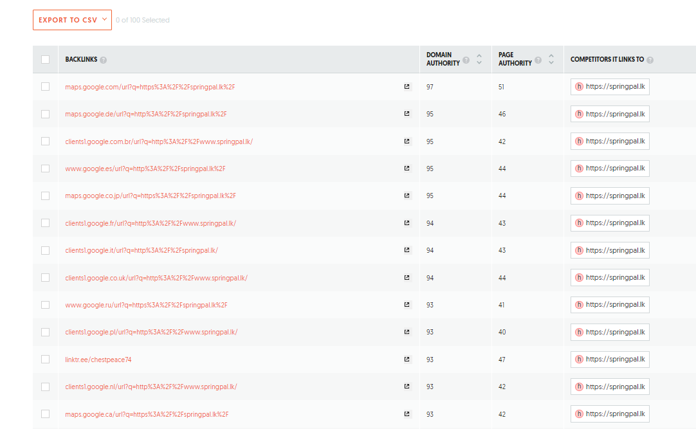Click springpal.lk competitor tag in clients1.google.nl row
Viewport: 696px width, 429px height.
610,387
